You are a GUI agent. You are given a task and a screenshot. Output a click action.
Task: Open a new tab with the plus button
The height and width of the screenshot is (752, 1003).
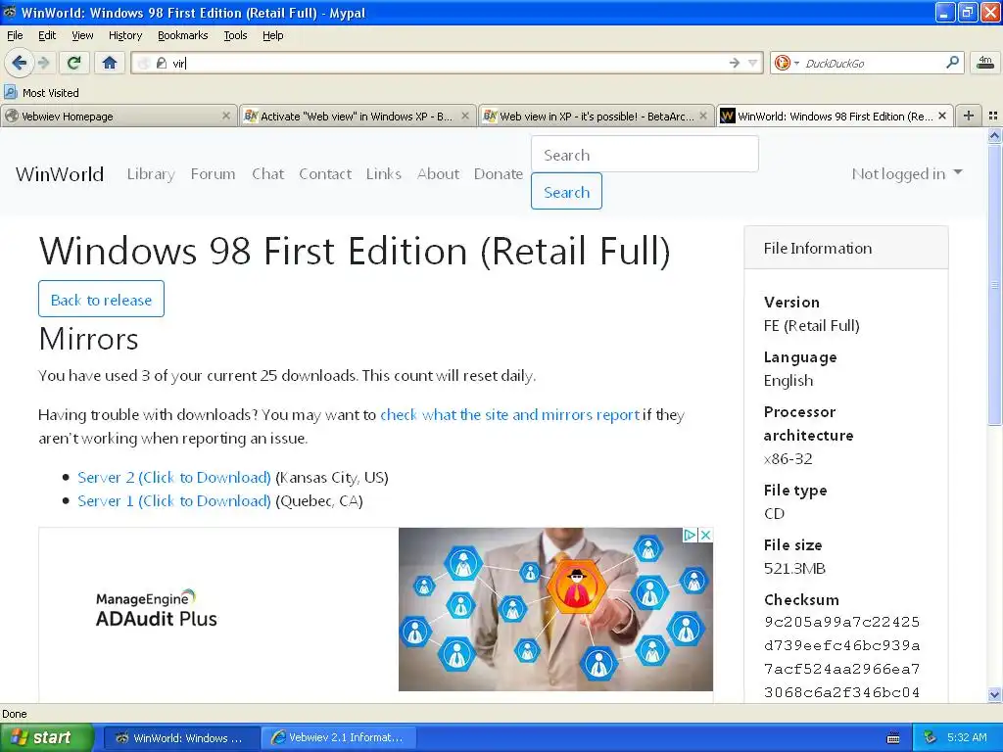pos(969,116)
